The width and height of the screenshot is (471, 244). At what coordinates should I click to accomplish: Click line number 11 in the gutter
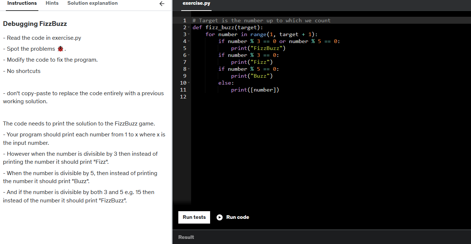183,90
